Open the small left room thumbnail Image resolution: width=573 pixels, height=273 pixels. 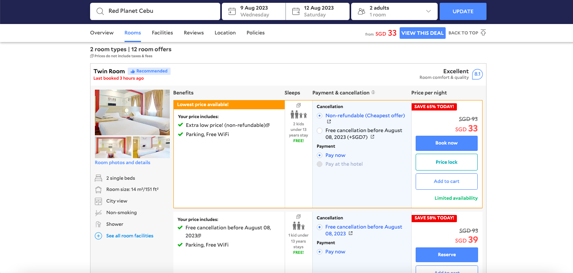pos(113,147)
